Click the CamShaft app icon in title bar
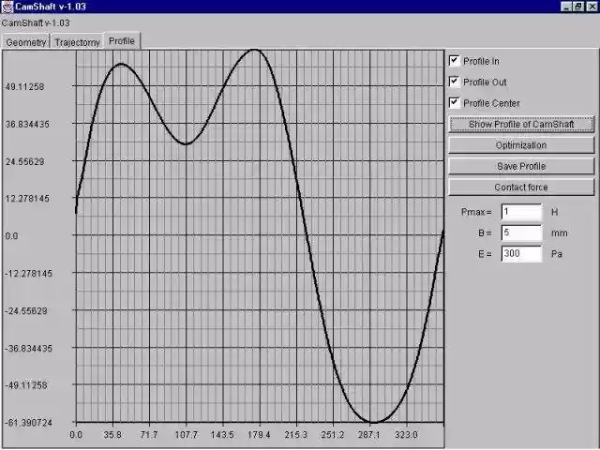Image resolution: width=600 pixels, height=450 pixels. point(7,7)
